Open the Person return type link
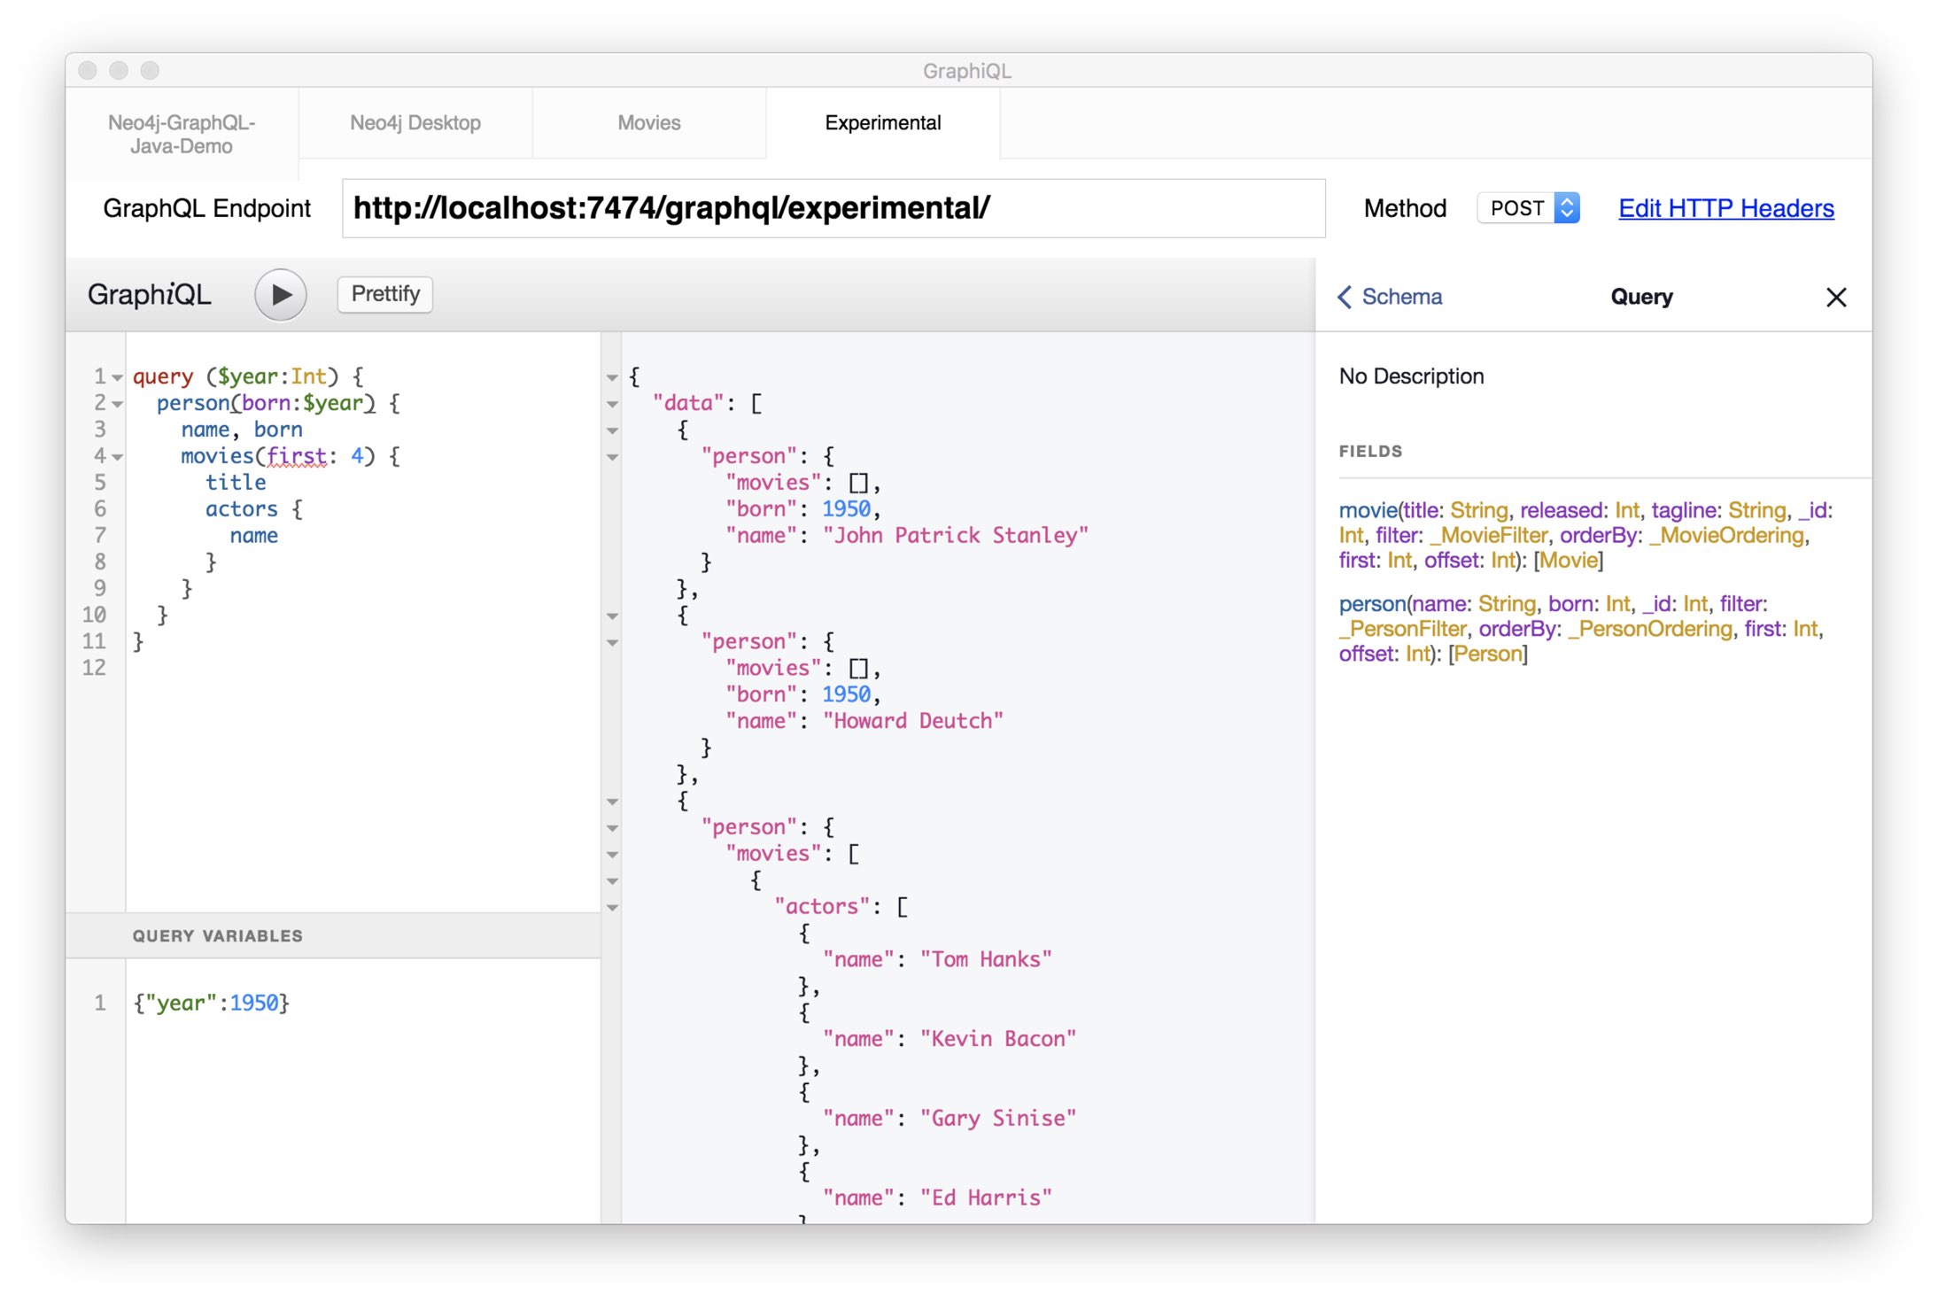 [x=1487, y=655]
